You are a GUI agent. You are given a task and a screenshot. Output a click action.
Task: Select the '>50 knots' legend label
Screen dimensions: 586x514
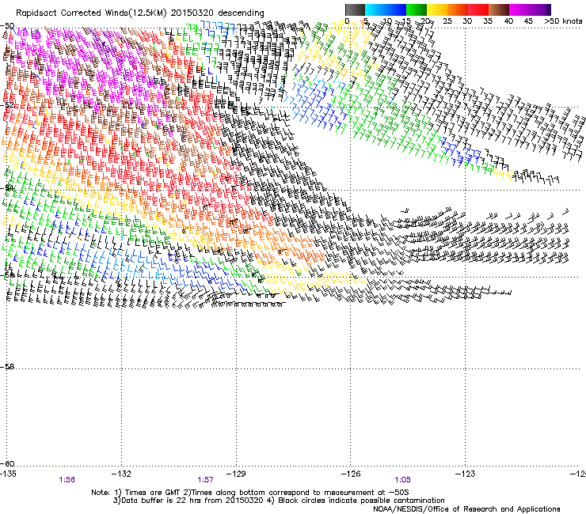tap(563, 21)
